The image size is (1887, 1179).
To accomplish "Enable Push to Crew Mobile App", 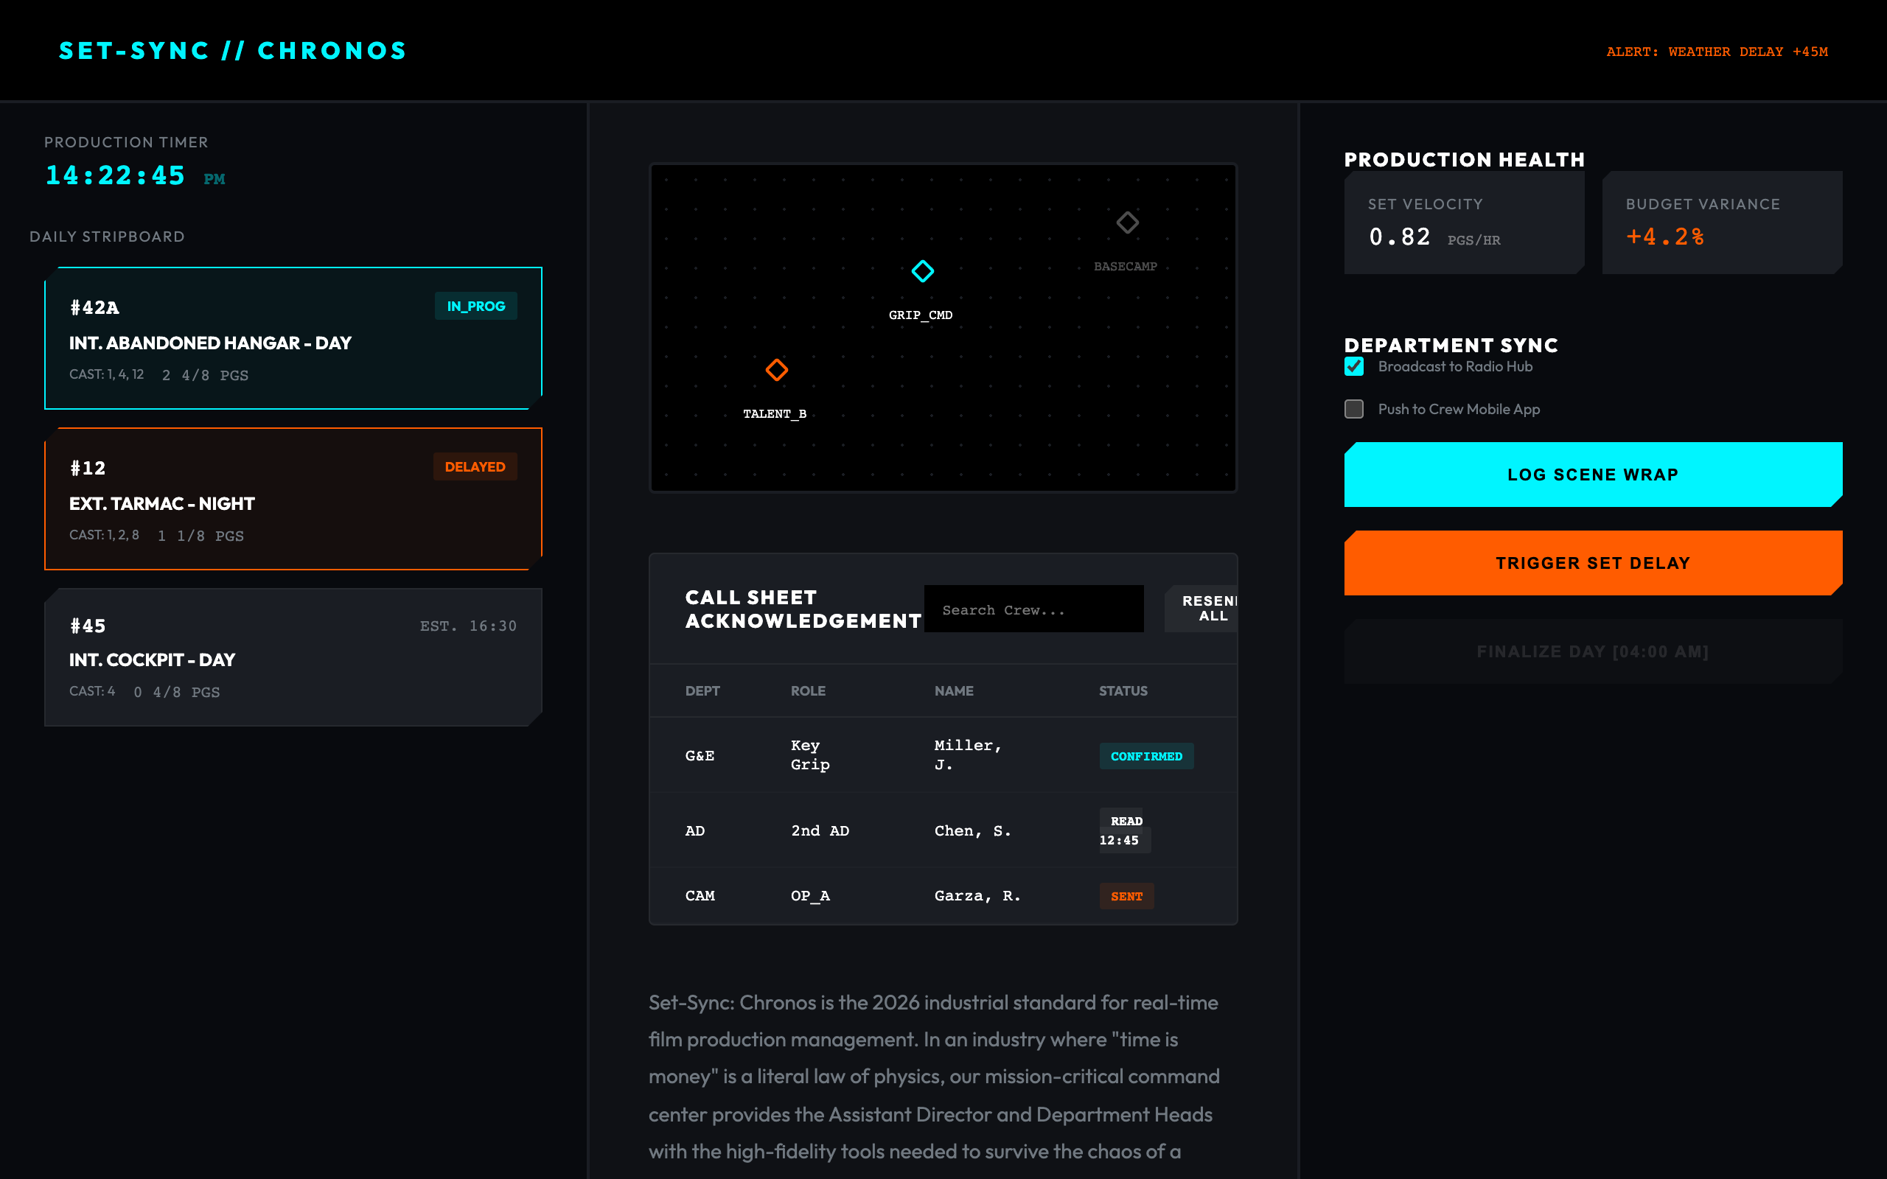I will click(1354, 410).
